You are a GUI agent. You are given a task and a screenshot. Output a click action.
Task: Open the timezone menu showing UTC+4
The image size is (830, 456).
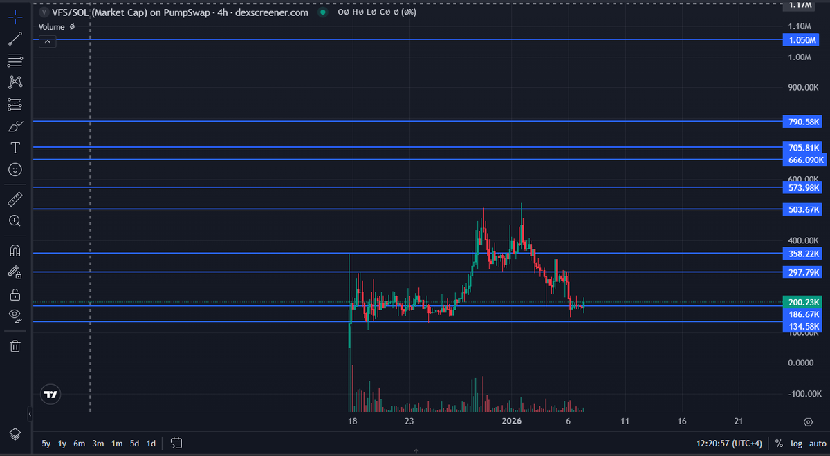pyautogui.click(x=730, y=443)
